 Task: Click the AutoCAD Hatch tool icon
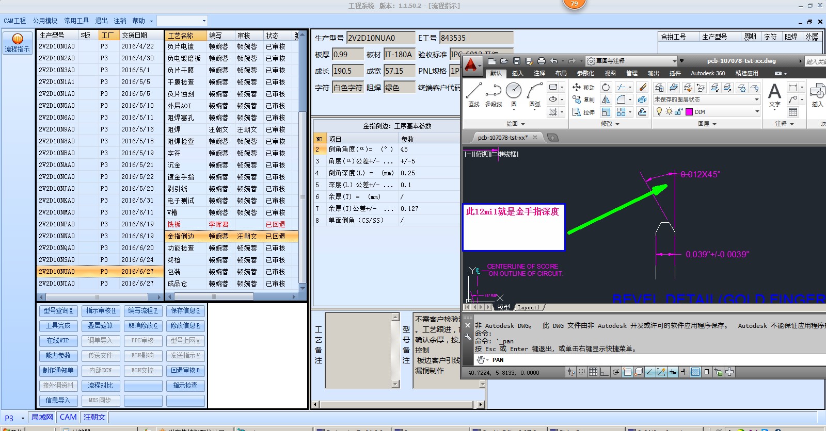pos(553,112)
